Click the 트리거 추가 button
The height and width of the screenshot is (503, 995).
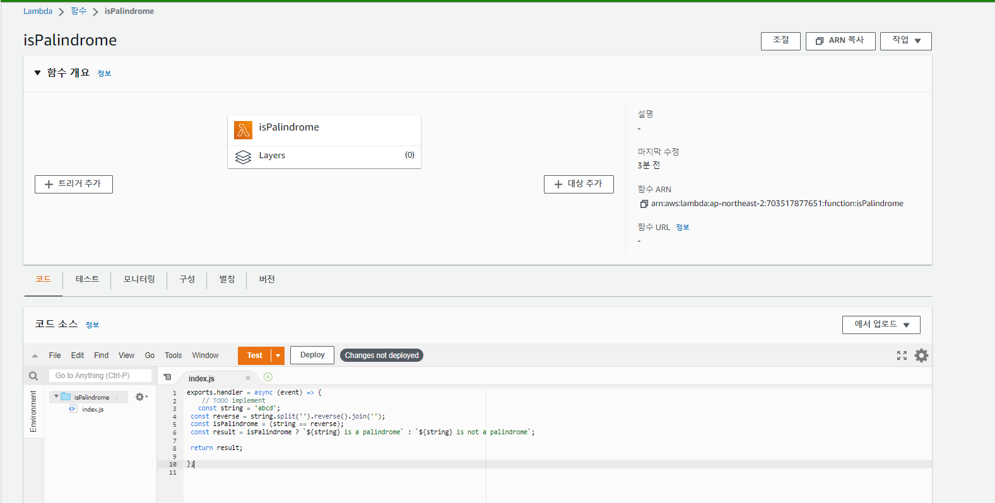tap(74, 184)
